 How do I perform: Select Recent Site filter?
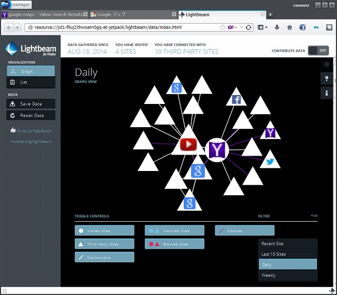(x=288, y=243)
